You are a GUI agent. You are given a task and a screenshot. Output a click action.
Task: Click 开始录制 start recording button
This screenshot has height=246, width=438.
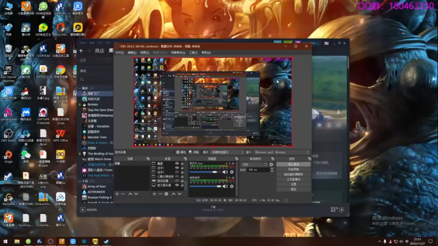[293, 169]
